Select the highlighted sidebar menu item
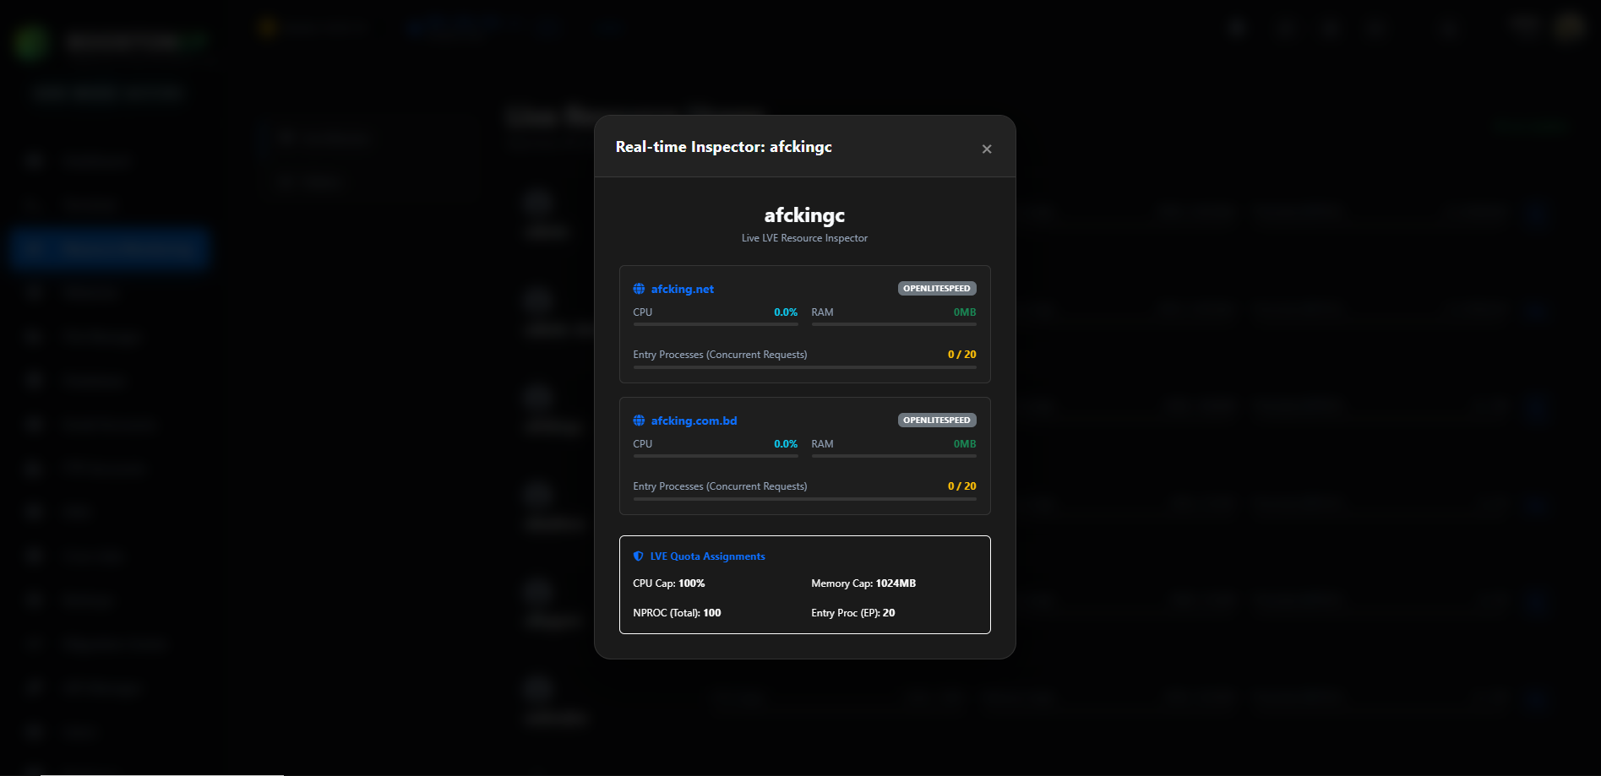The height and width of the screenshot is (776, 1601). click(x=110, y=248)
